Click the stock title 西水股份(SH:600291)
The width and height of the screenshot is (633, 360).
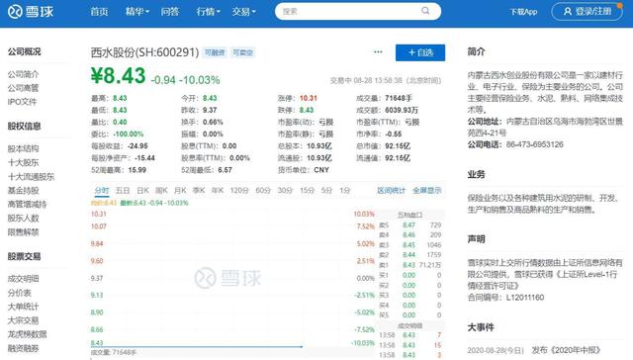pos(145,52)
